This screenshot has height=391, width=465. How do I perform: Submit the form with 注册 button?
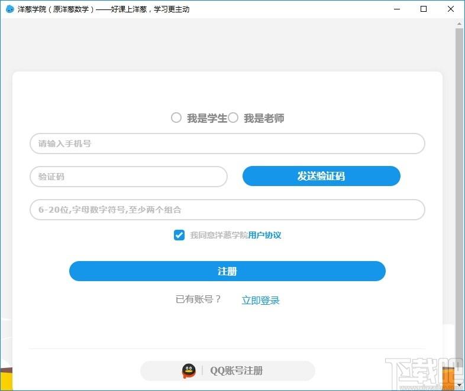(227, 271)
